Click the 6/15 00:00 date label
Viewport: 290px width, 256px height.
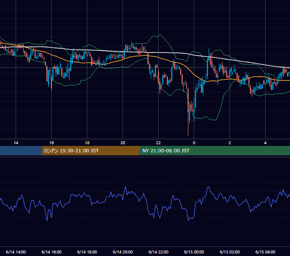pos(194,252)
